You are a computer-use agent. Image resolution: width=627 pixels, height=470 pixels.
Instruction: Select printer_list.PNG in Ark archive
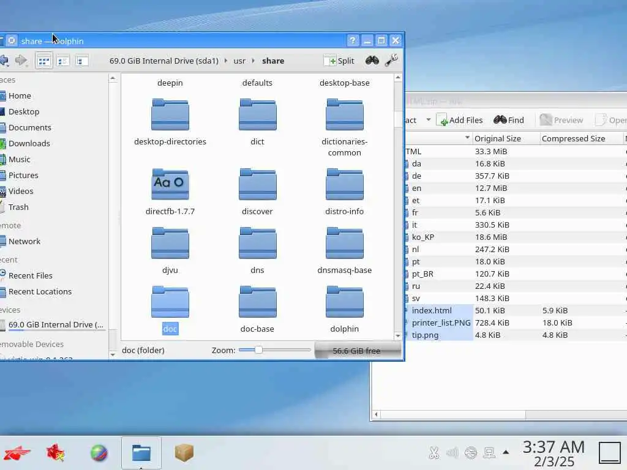(441, 323)
